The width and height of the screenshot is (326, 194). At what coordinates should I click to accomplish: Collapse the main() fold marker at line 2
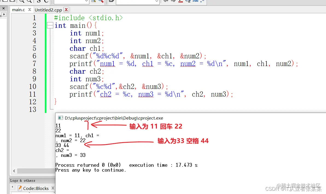(50, 25)
